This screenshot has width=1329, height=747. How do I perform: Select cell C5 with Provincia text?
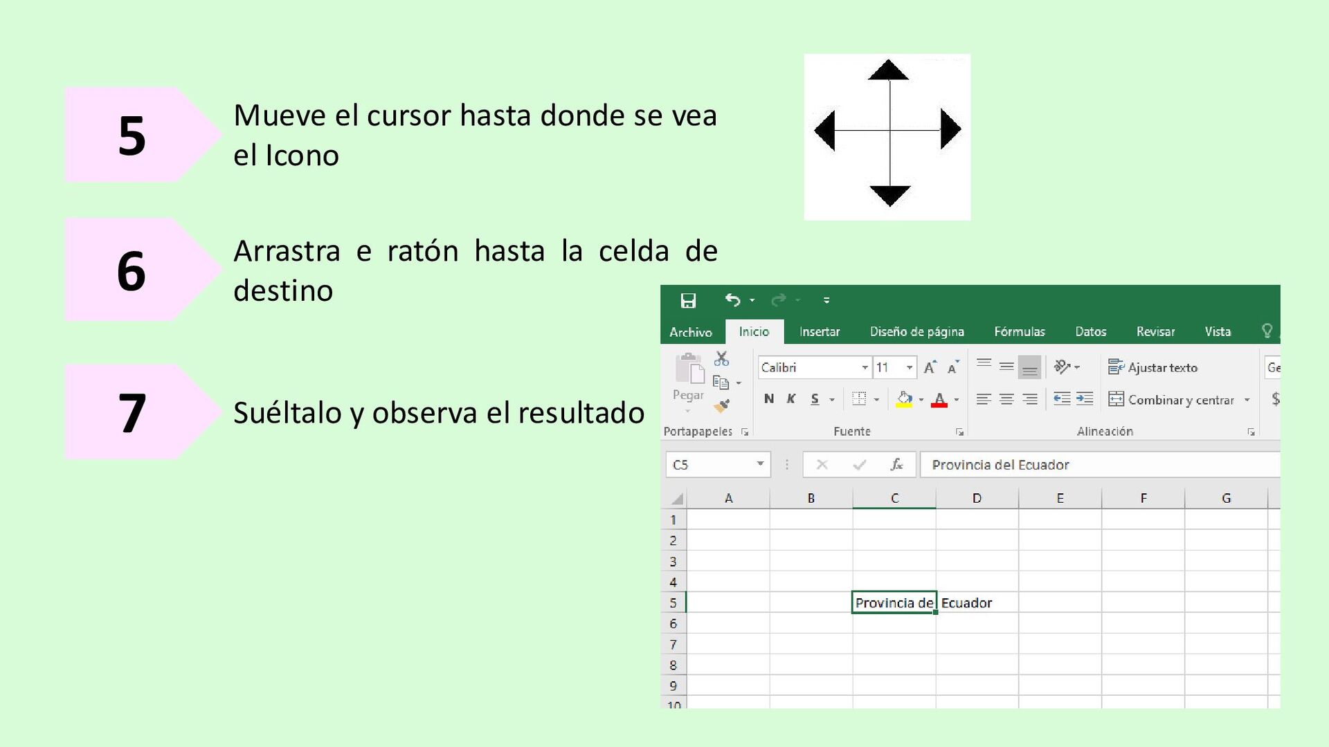(x=894, y=602)
